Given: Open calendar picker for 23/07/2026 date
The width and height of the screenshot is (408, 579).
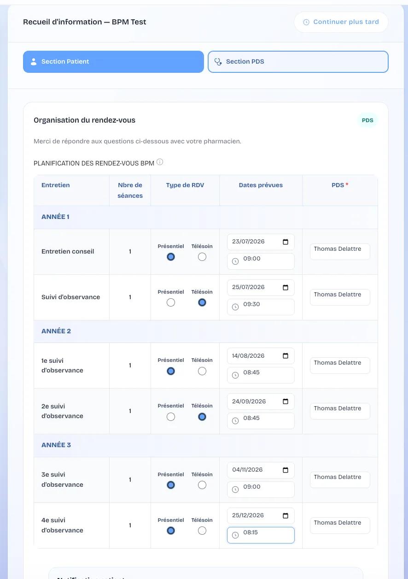Looking at the screenshot, I should 286,242.
